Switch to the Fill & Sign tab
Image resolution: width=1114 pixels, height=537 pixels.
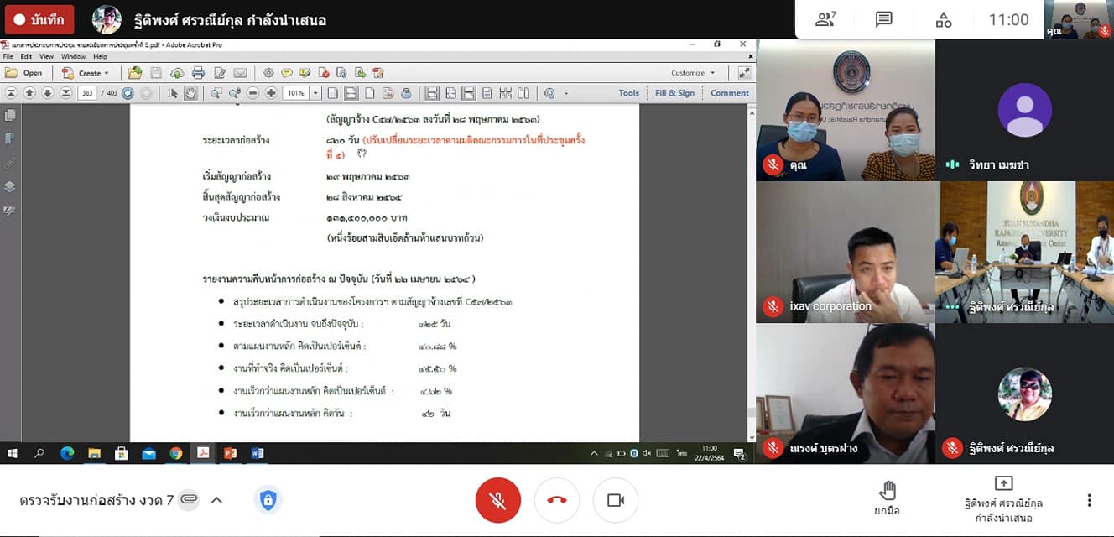pyautogui.click(x=674, y=93)
